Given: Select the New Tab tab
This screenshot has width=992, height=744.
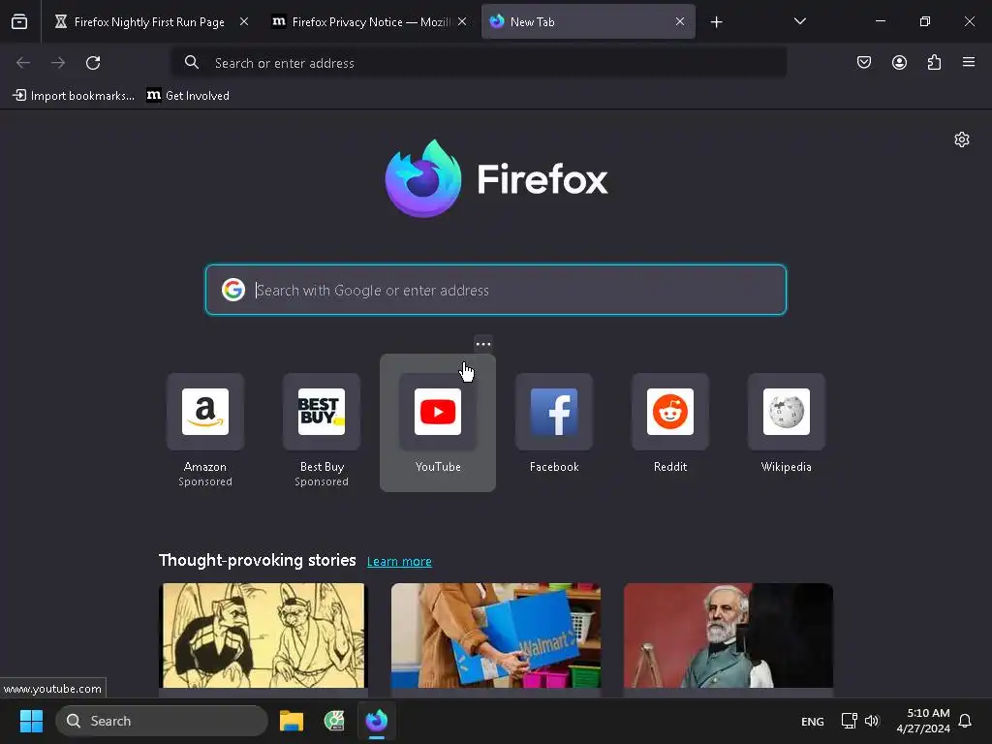Looking at the screenshot, I should (x=588, y=21).
